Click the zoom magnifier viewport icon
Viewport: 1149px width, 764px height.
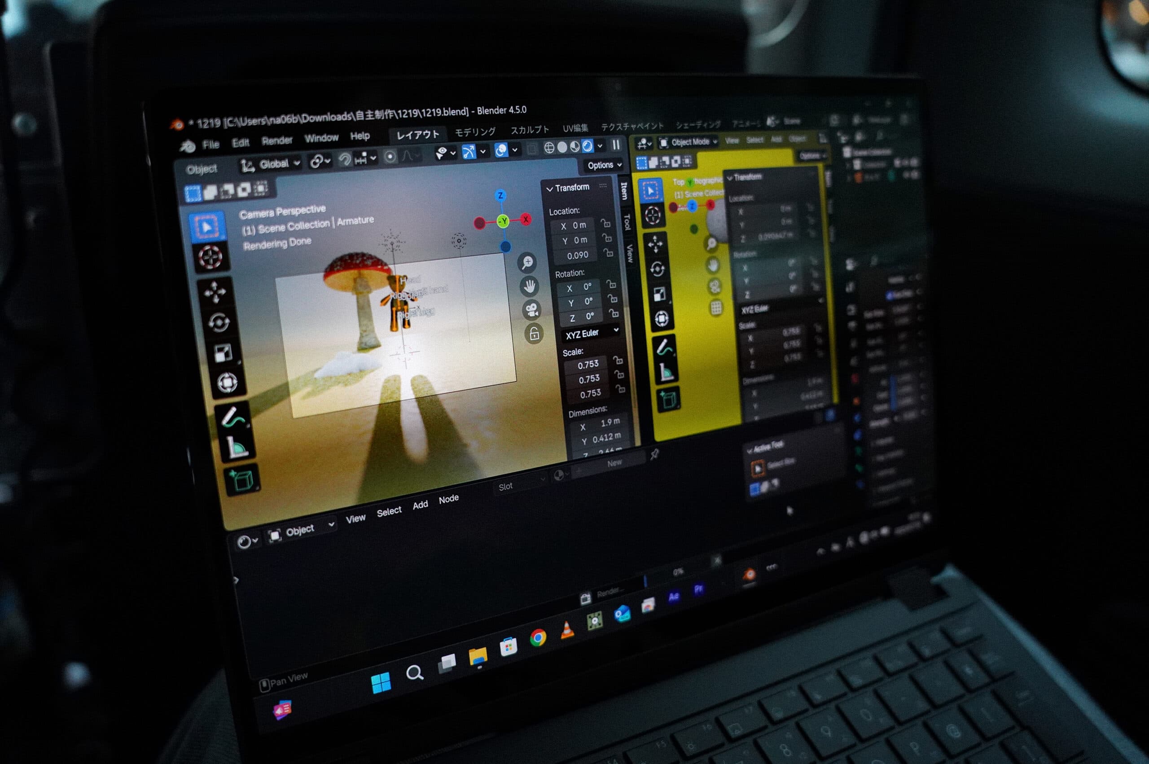point(527,263)
